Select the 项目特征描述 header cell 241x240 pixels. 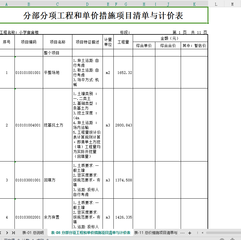[x=87, y=42]
